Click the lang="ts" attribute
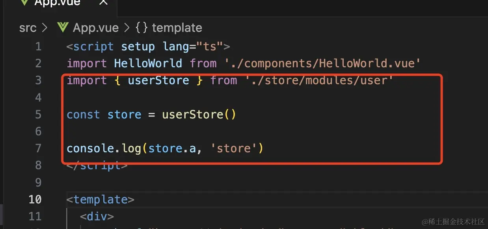The width and height of the screenshot is (488, 229). [x=193, y=46]
